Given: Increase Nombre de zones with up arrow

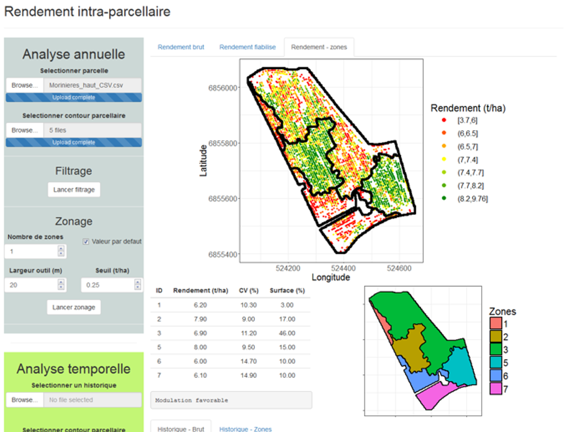Looking at the screenshot, I should point(61,249).
